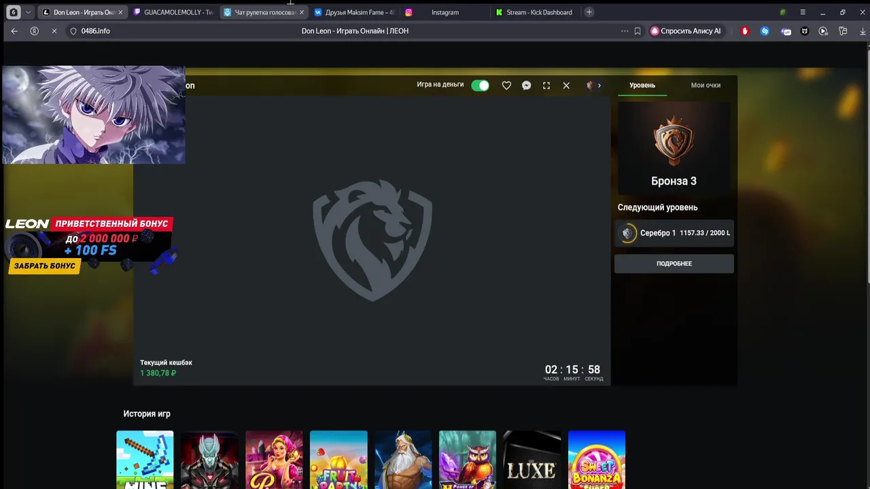Enter fullscreen mode for the game
This screenshot has height=489, width=870.
[546, 86]
